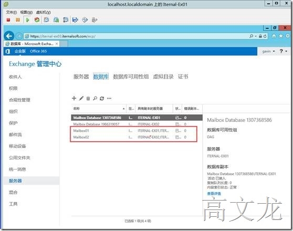Screen dimensions: 293x231
Task: Select row Mailbox Database 1966319057
Action: click(x=137, y=124)
